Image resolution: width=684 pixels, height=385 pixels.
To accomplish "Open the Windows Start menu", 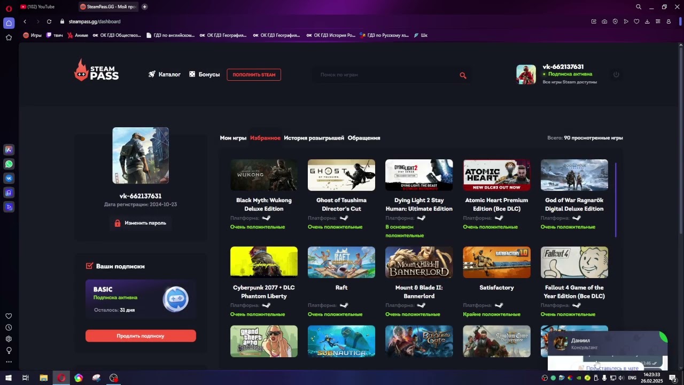I will [8, 378].
